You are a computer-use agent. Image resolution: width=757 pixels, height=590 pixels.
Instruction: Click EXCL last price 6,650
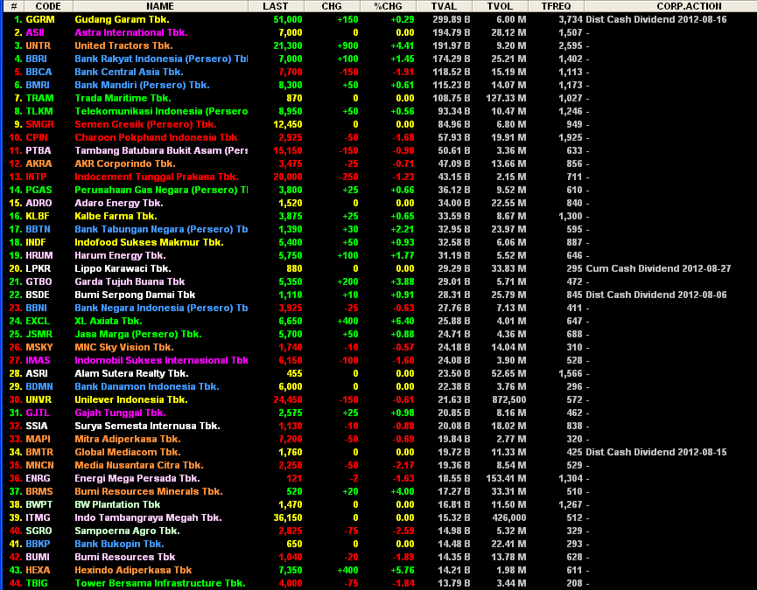(291, 321)
